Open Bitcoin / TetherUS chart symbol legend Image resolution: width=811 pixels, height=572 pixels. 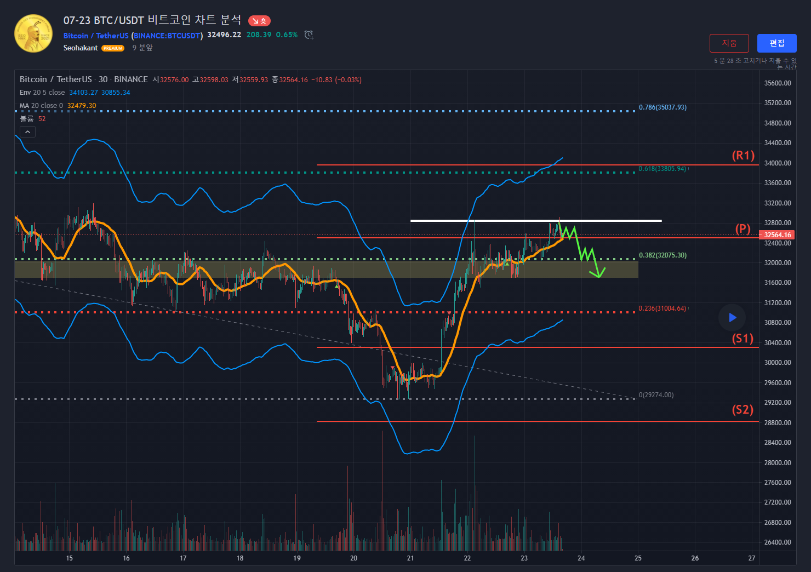tap(56, 79)
